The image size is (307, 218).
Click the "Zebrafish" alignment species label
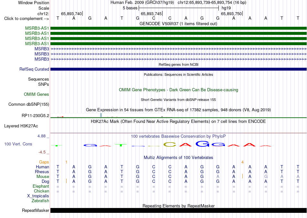[x=40, y=201]
